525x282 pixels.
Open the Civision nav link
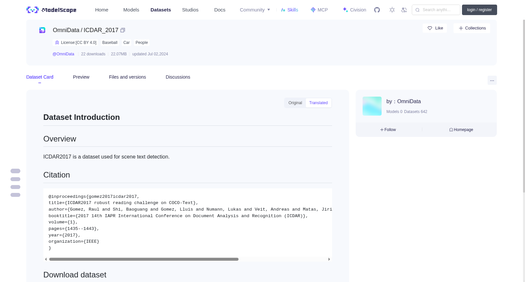[354, 10]
